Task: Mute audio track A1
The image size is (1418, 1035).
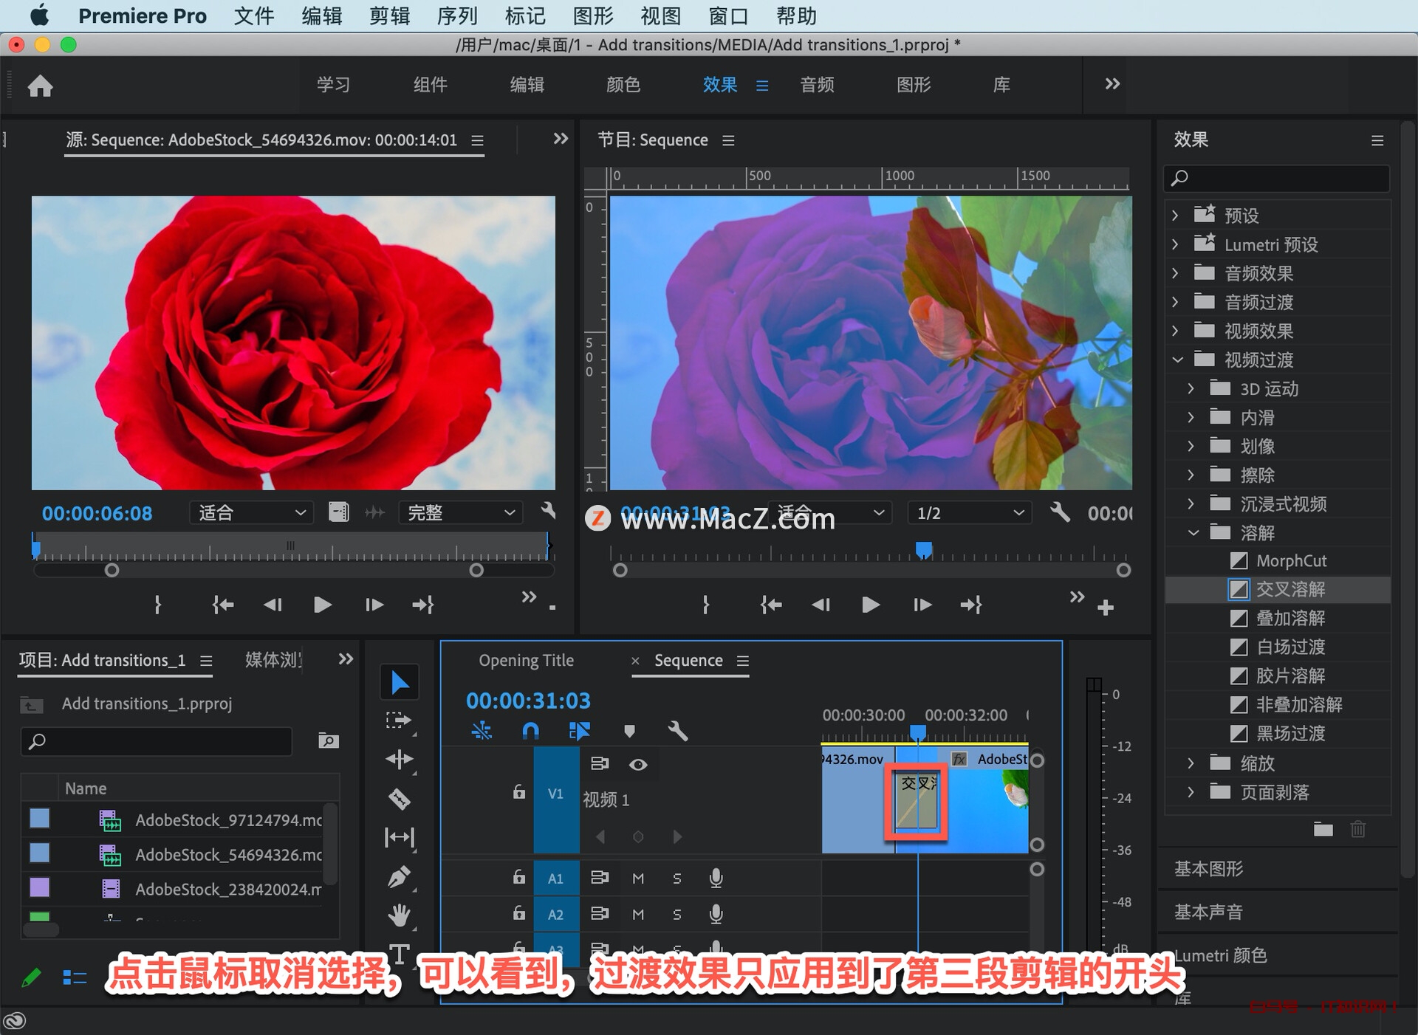Action: pos(638,878)
